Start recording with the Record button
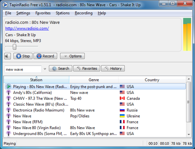The width and height of the screenshot is (195, 149). tap(46, 56)
